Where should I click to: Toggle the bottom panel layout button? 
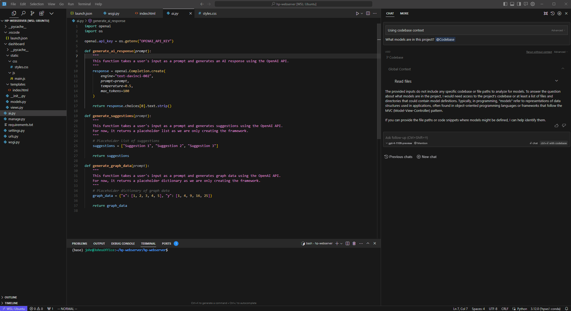pyautogui.click(x=512, y=4)
